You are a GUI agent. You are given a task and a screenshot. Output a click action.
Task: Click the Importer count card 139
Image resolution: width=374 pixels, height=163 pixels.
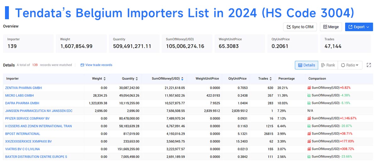[x=28, y=44]
